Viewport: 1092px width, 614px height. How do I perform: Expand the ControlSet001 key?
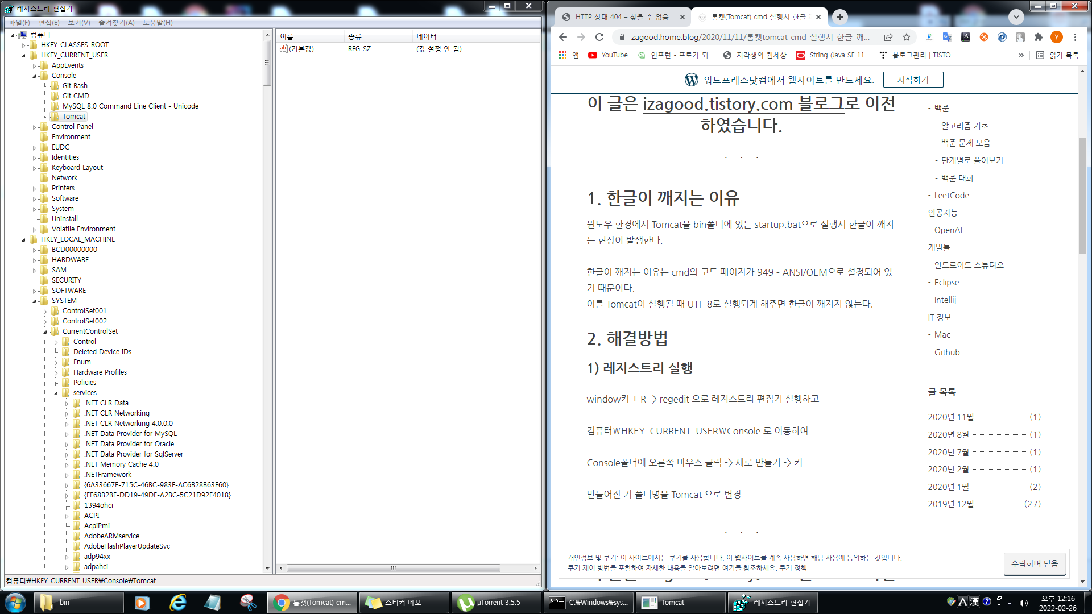pyautogui.click(x=45, y=312)
